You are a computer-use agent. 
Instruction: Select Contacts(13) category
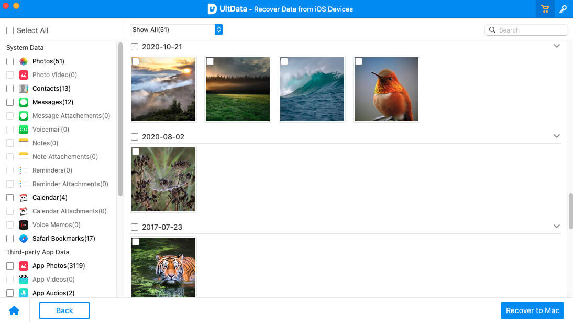point(51,89)
